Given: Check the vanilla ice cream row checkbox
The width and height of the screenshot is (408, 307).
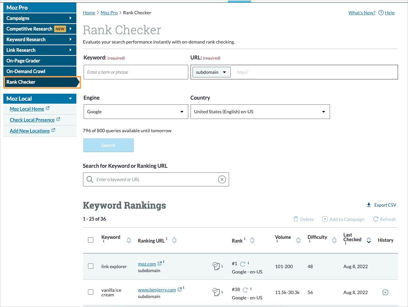Looking at the screenshot, I should pos(91,292).
